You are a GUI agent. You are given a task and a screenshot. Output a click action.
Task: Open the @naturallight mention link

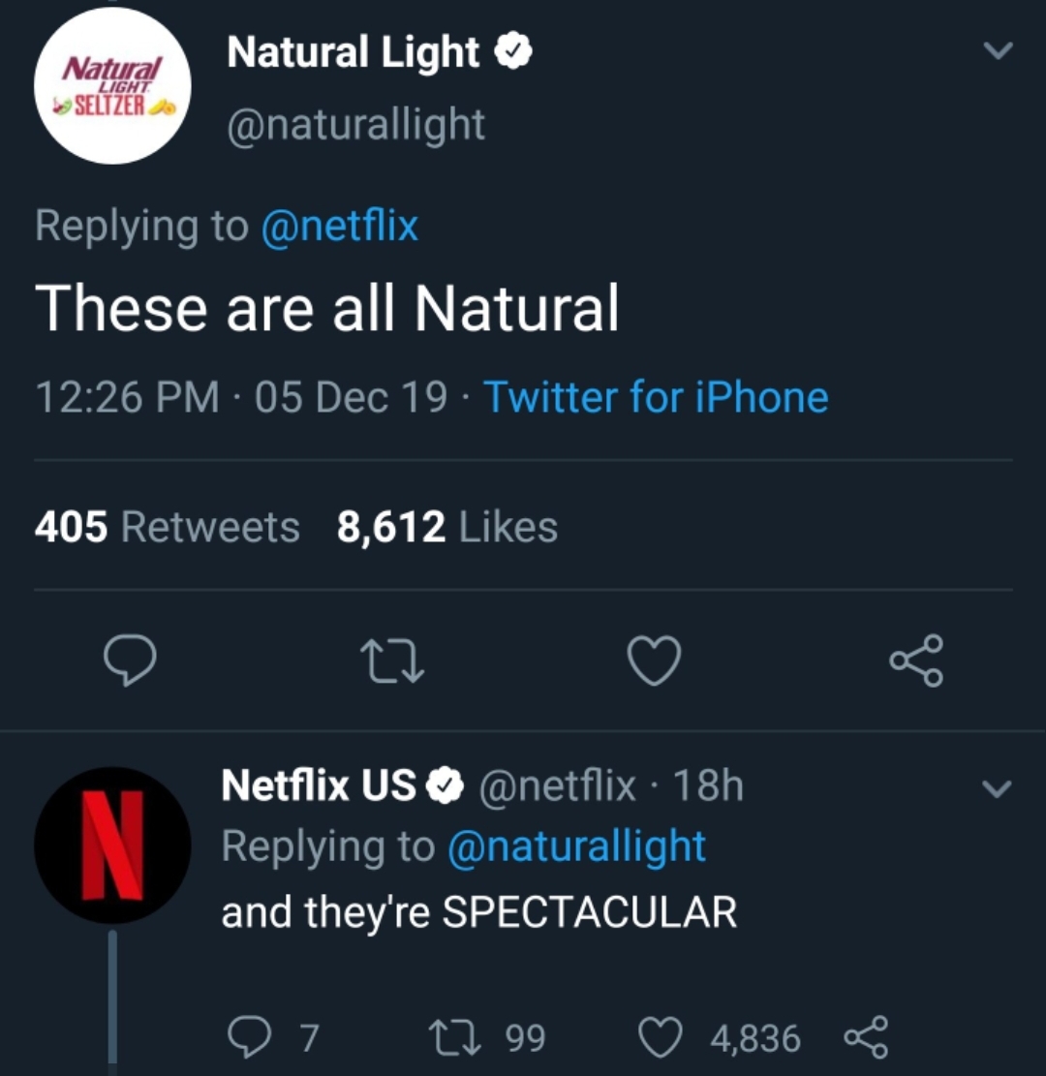tap(575, 846)
